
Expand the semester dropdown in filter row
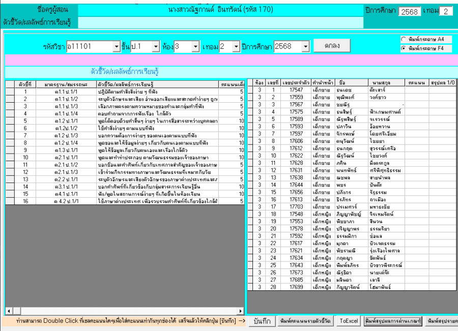click(x=236, y=47)
